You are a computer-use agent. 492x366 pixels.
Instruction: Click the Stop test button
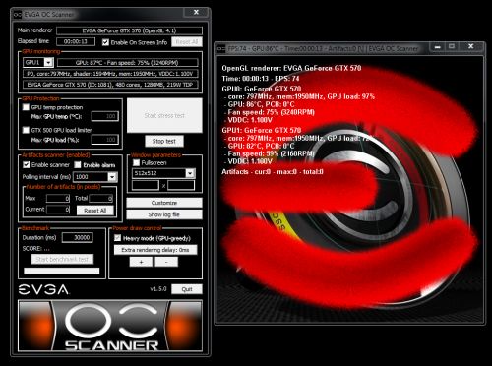pyautogui.click(x=164, y=142)
